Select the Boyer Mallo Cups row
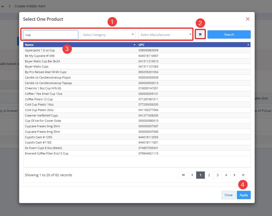 point(137,67)
